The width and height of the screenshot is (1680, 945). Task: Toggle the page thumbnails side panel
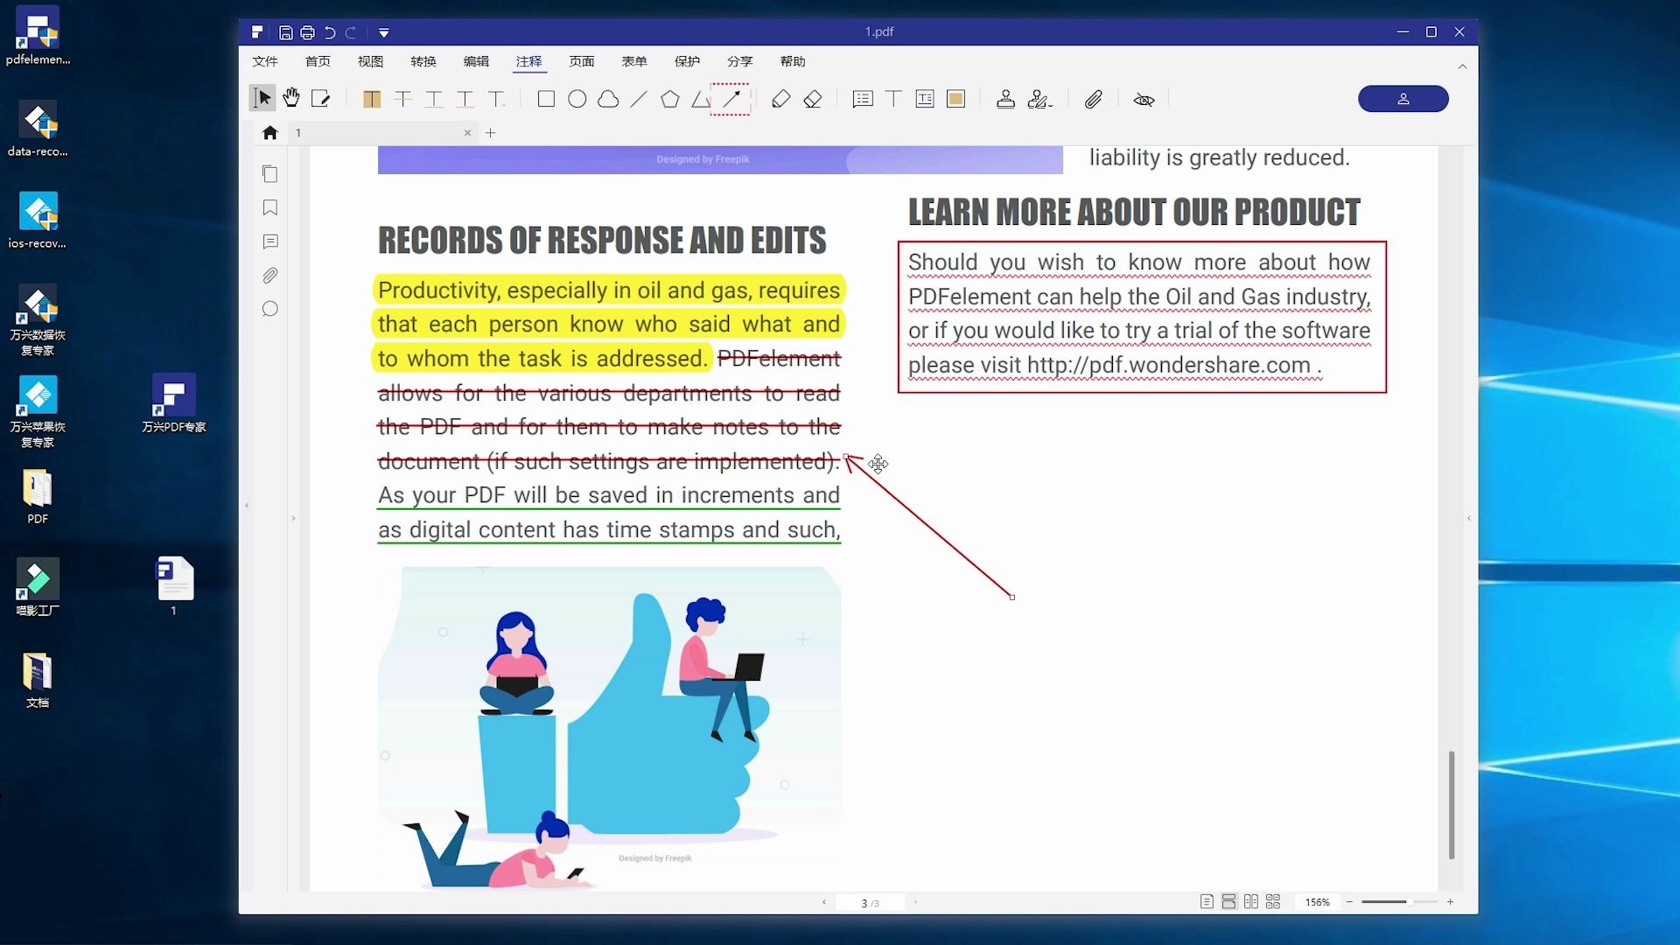pos(270,174)
